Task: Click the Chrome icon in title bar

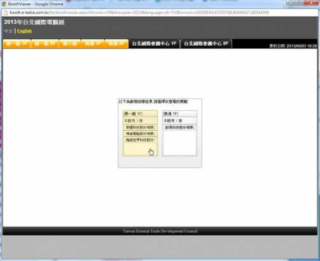Action: (4, 4)
